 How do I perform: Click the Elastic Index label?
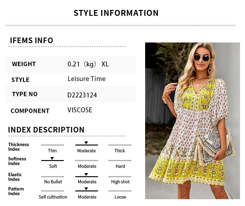point(15,177)
